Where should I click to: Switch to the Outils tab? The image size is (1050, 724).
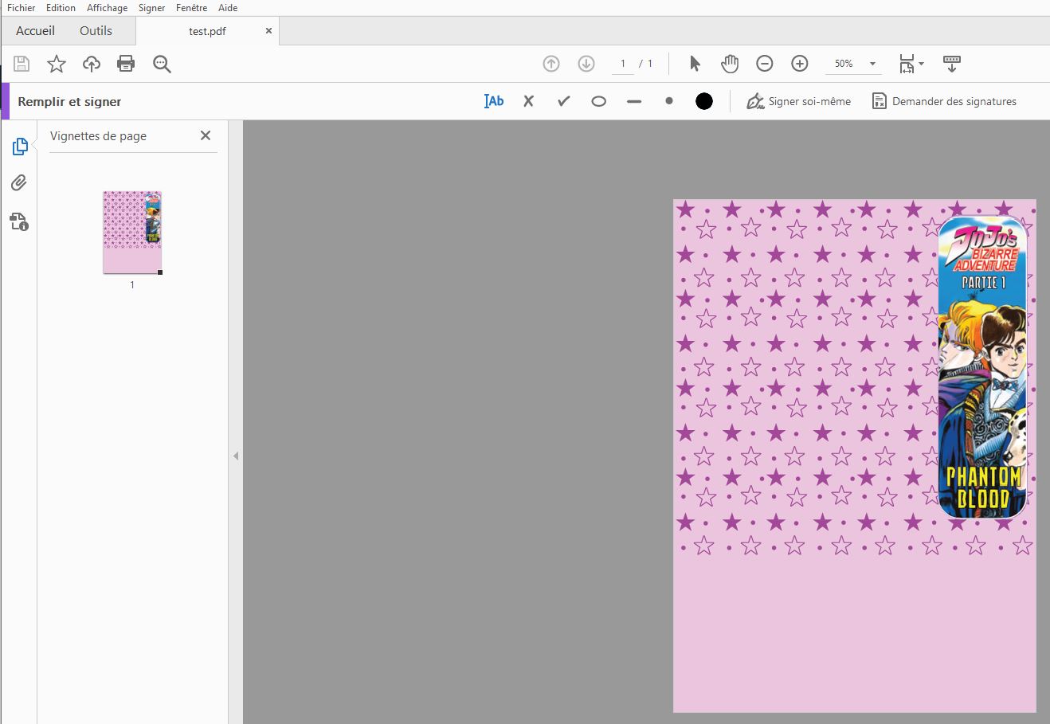click(96, 31)
